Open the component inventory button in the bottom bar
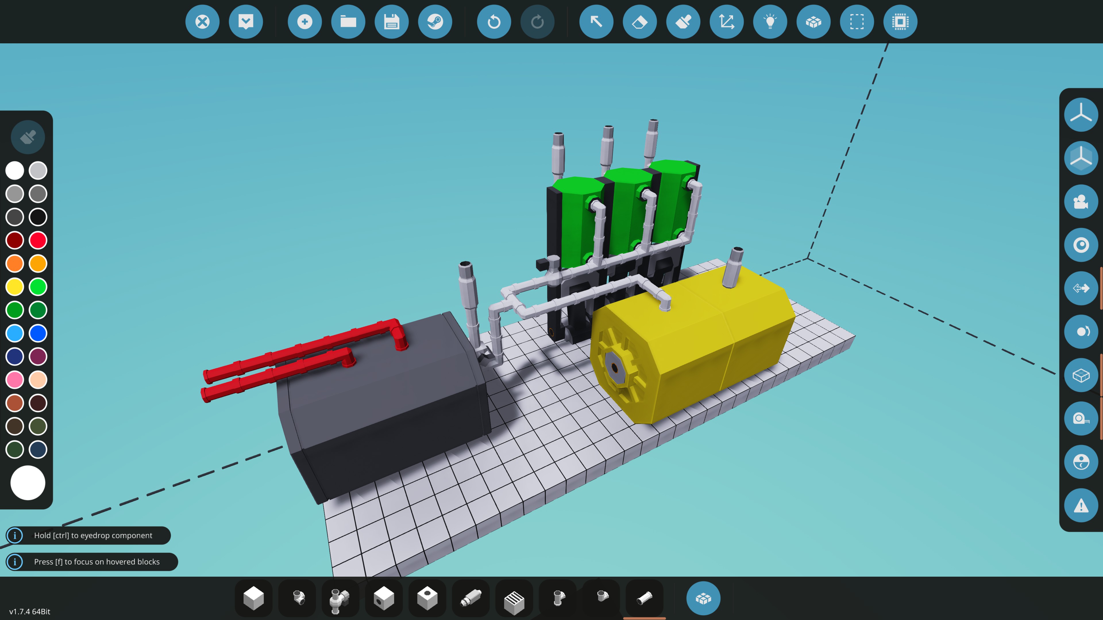Screen dimensions: 1103x620 tap(703, 598)
